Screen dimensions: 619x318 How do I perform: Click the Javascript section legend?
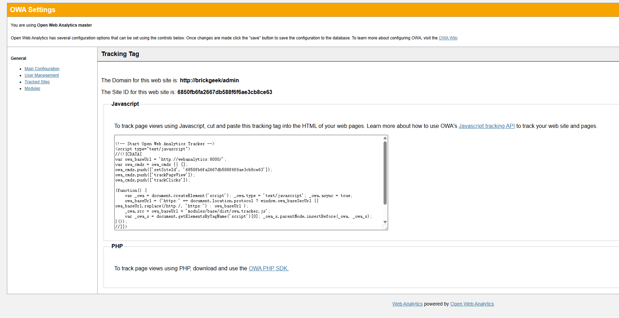[125, 104]
